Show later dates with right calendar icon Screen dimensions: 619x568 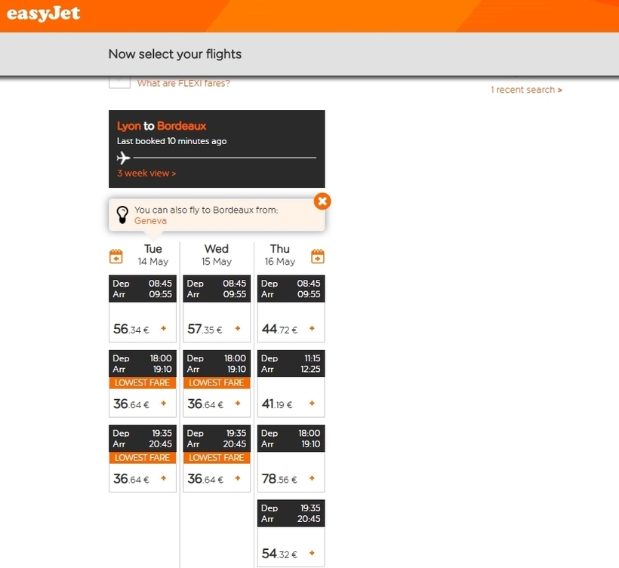point(318,256)
